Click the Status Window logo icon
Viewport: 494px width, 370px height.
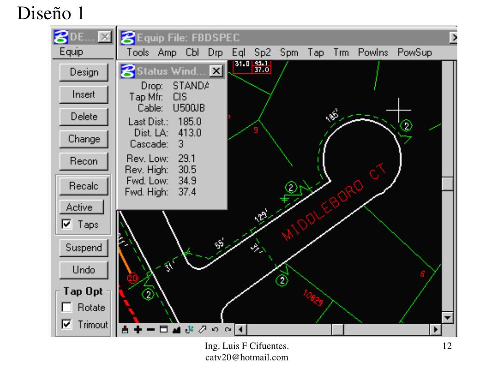point(128,71)
